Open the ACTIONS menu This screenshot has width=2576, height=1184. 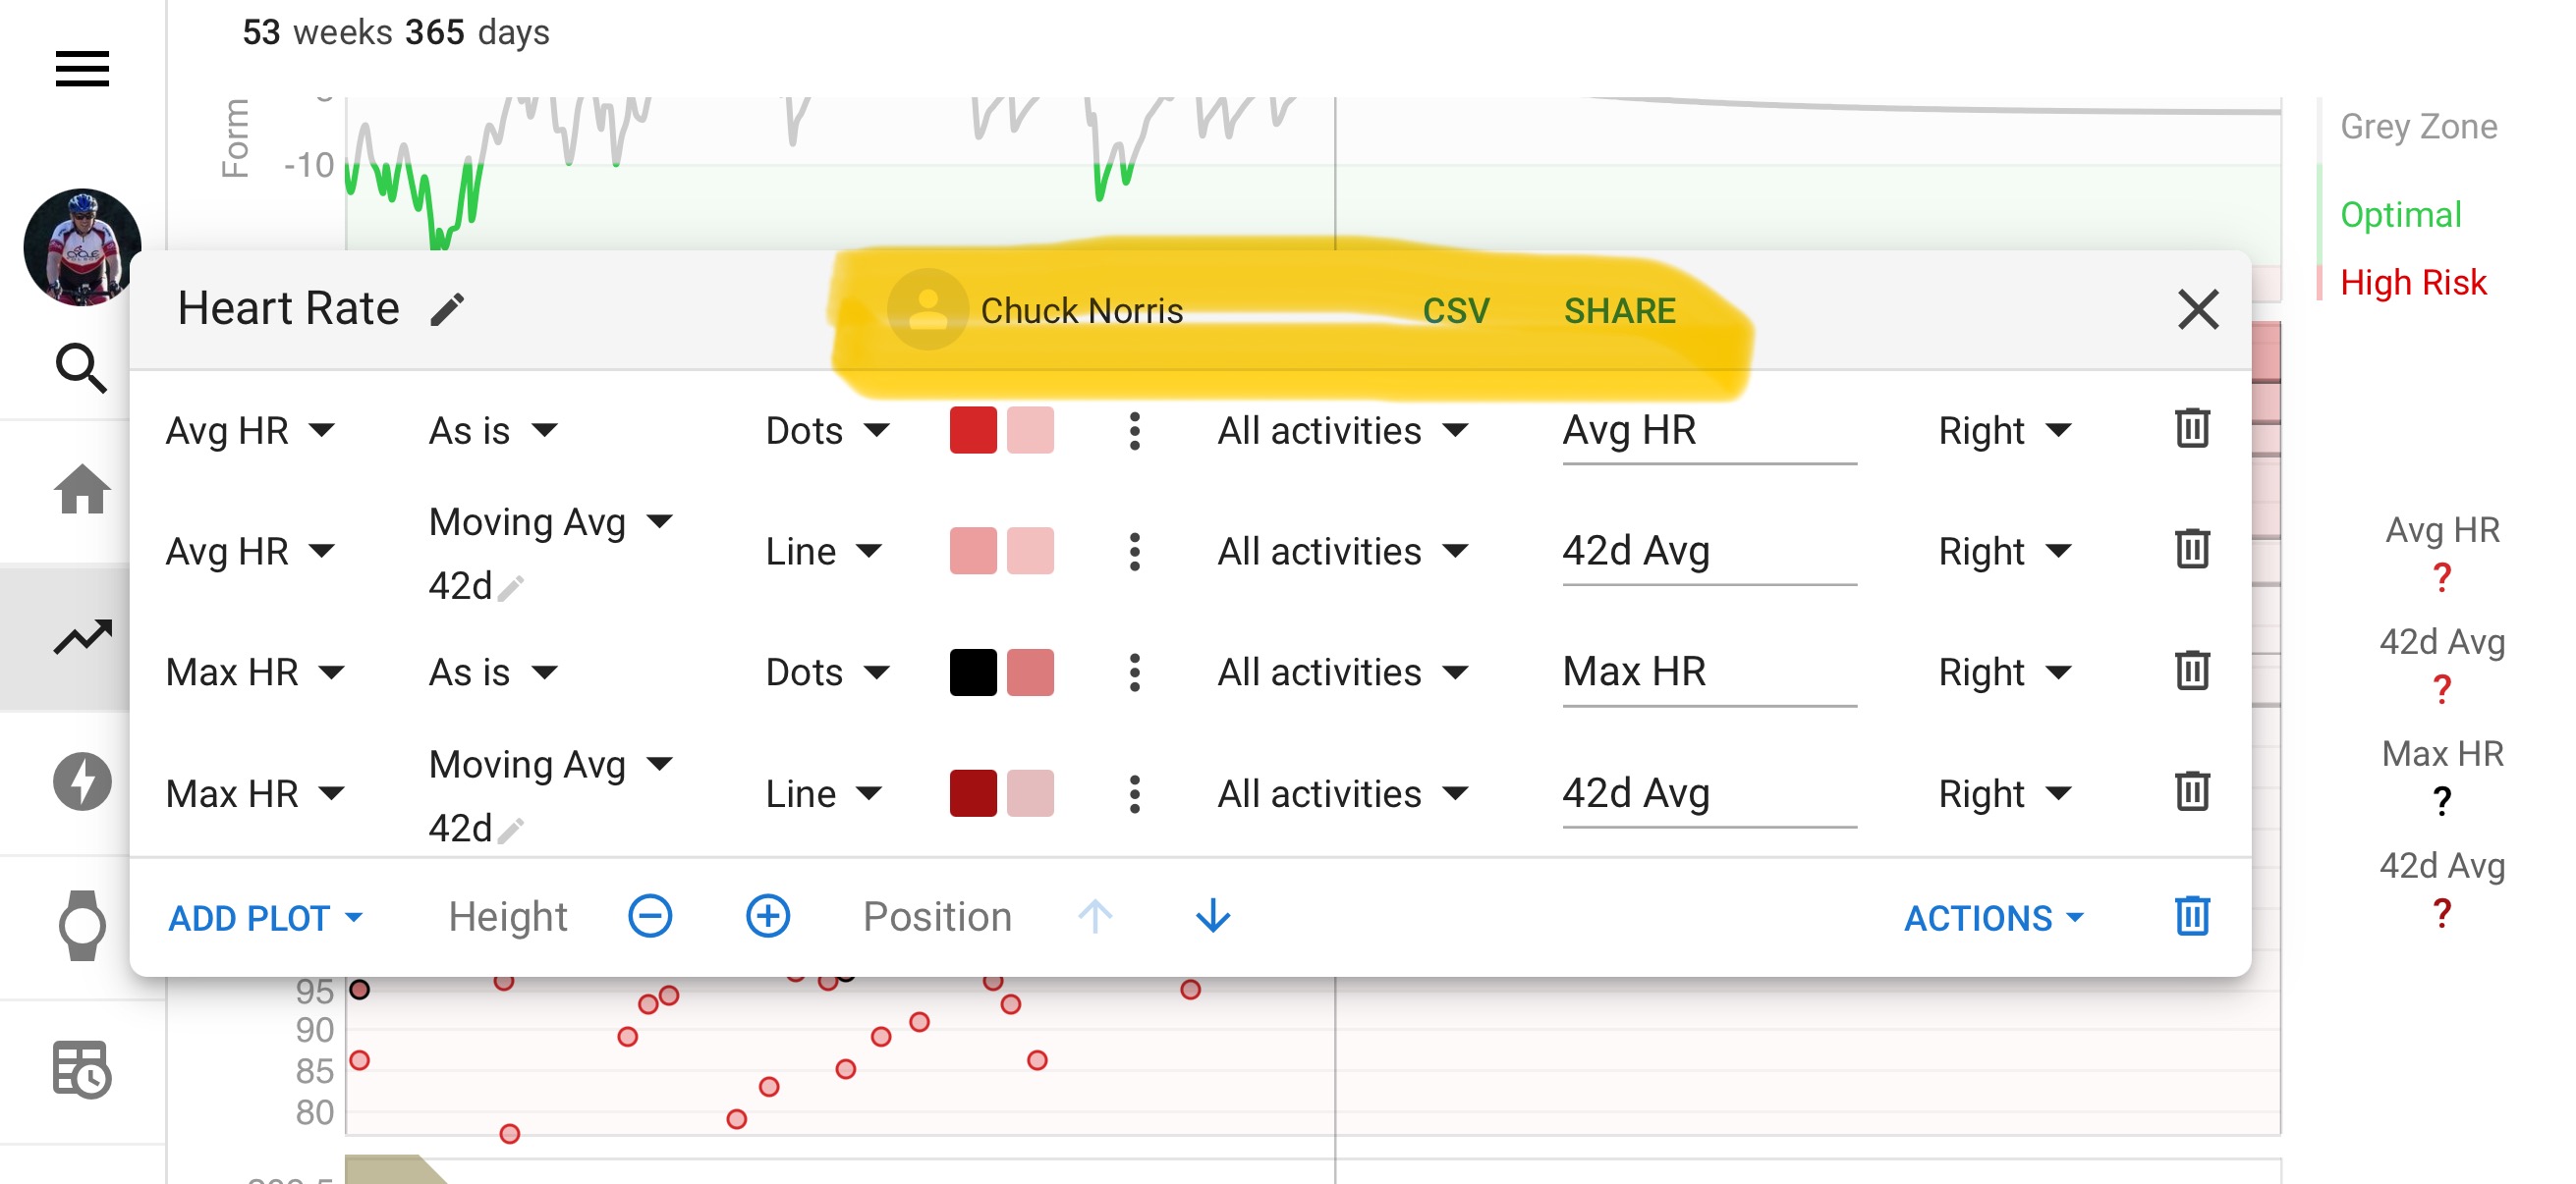(1992, 917)
